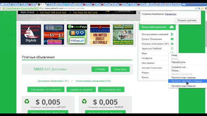Click the cloud icon in Ваша навигационная header
This screenshot has width=207, height=116.
tap(171, 27)
